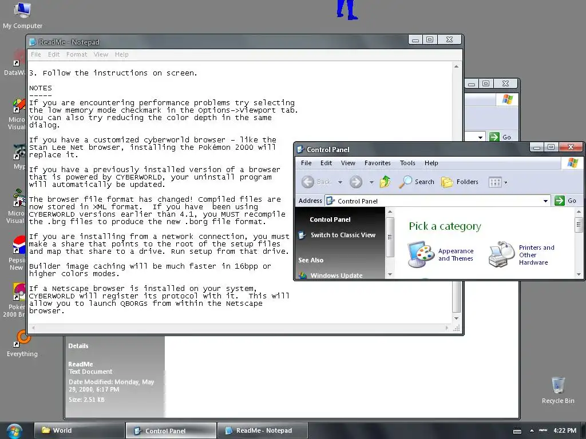Open Search in Control Panel toolbar
The image size is (586, 439).
pyautogui.click(x=417, y=182)
